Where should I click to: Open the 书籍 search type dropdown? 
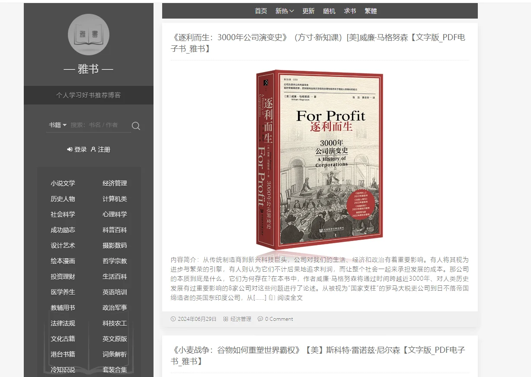(58, 125)
